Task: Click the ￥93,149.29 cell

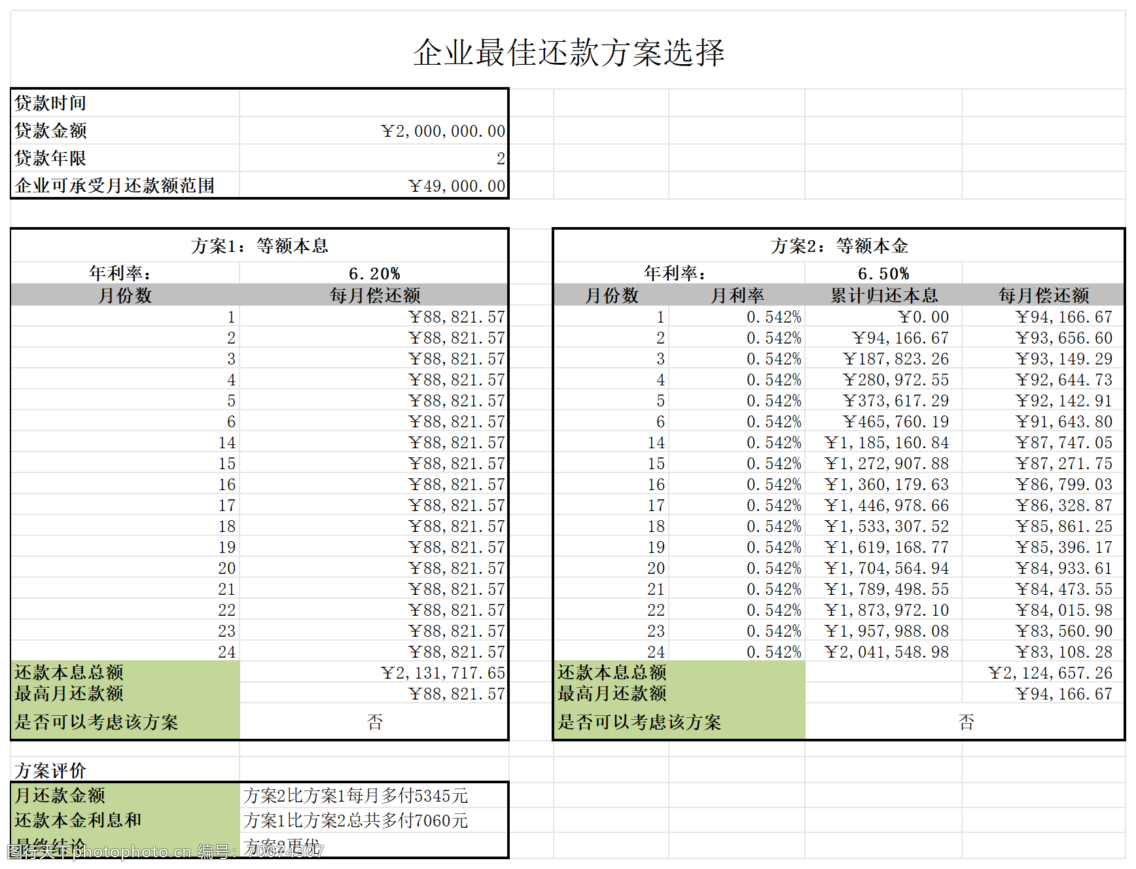Action: click(1043, 359)
